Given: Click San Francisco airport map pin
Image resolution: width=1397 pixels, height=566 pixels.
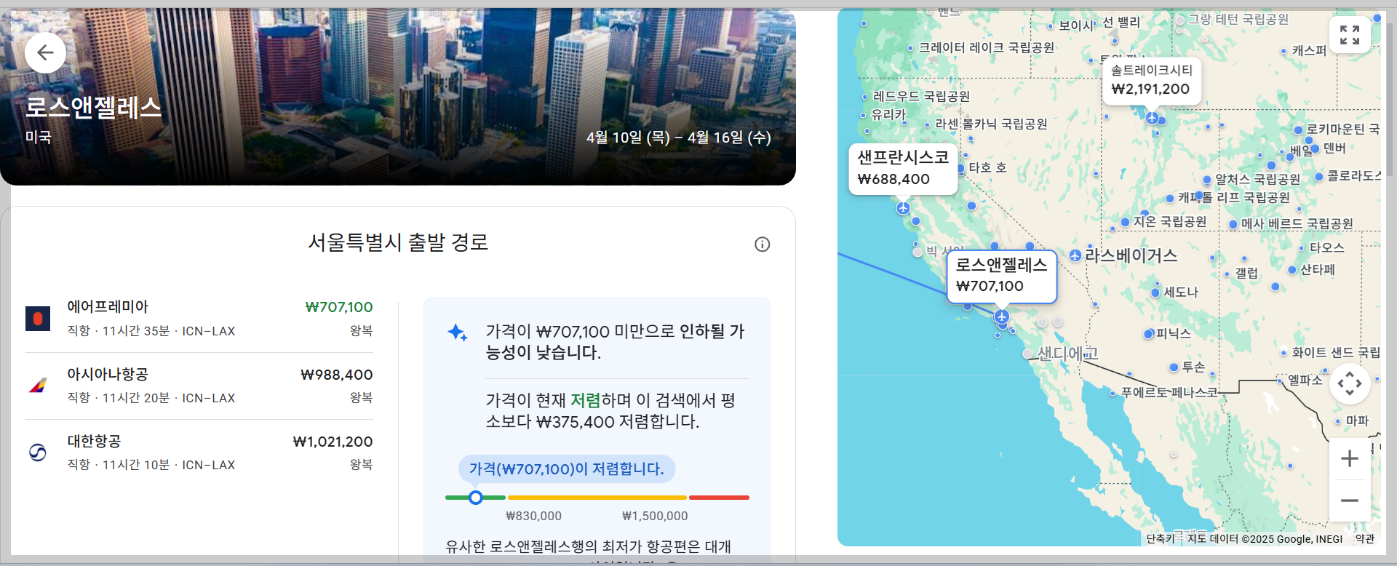Looking at the screenshot, I should (x=903, y=208).
